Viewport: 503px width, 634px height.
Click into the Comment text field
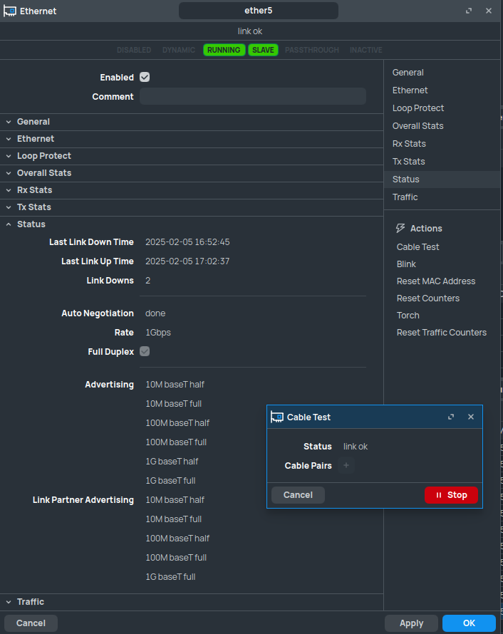pyautogui.click(x=252, y=97)
